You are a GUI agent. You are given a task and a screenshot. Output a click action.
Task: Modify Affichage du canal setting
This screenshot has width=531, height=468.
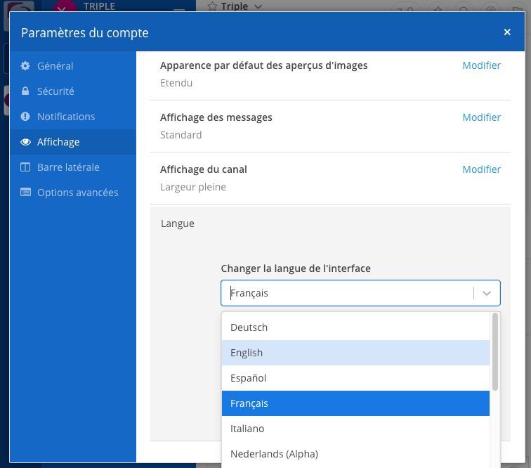[x=481, y=169]
